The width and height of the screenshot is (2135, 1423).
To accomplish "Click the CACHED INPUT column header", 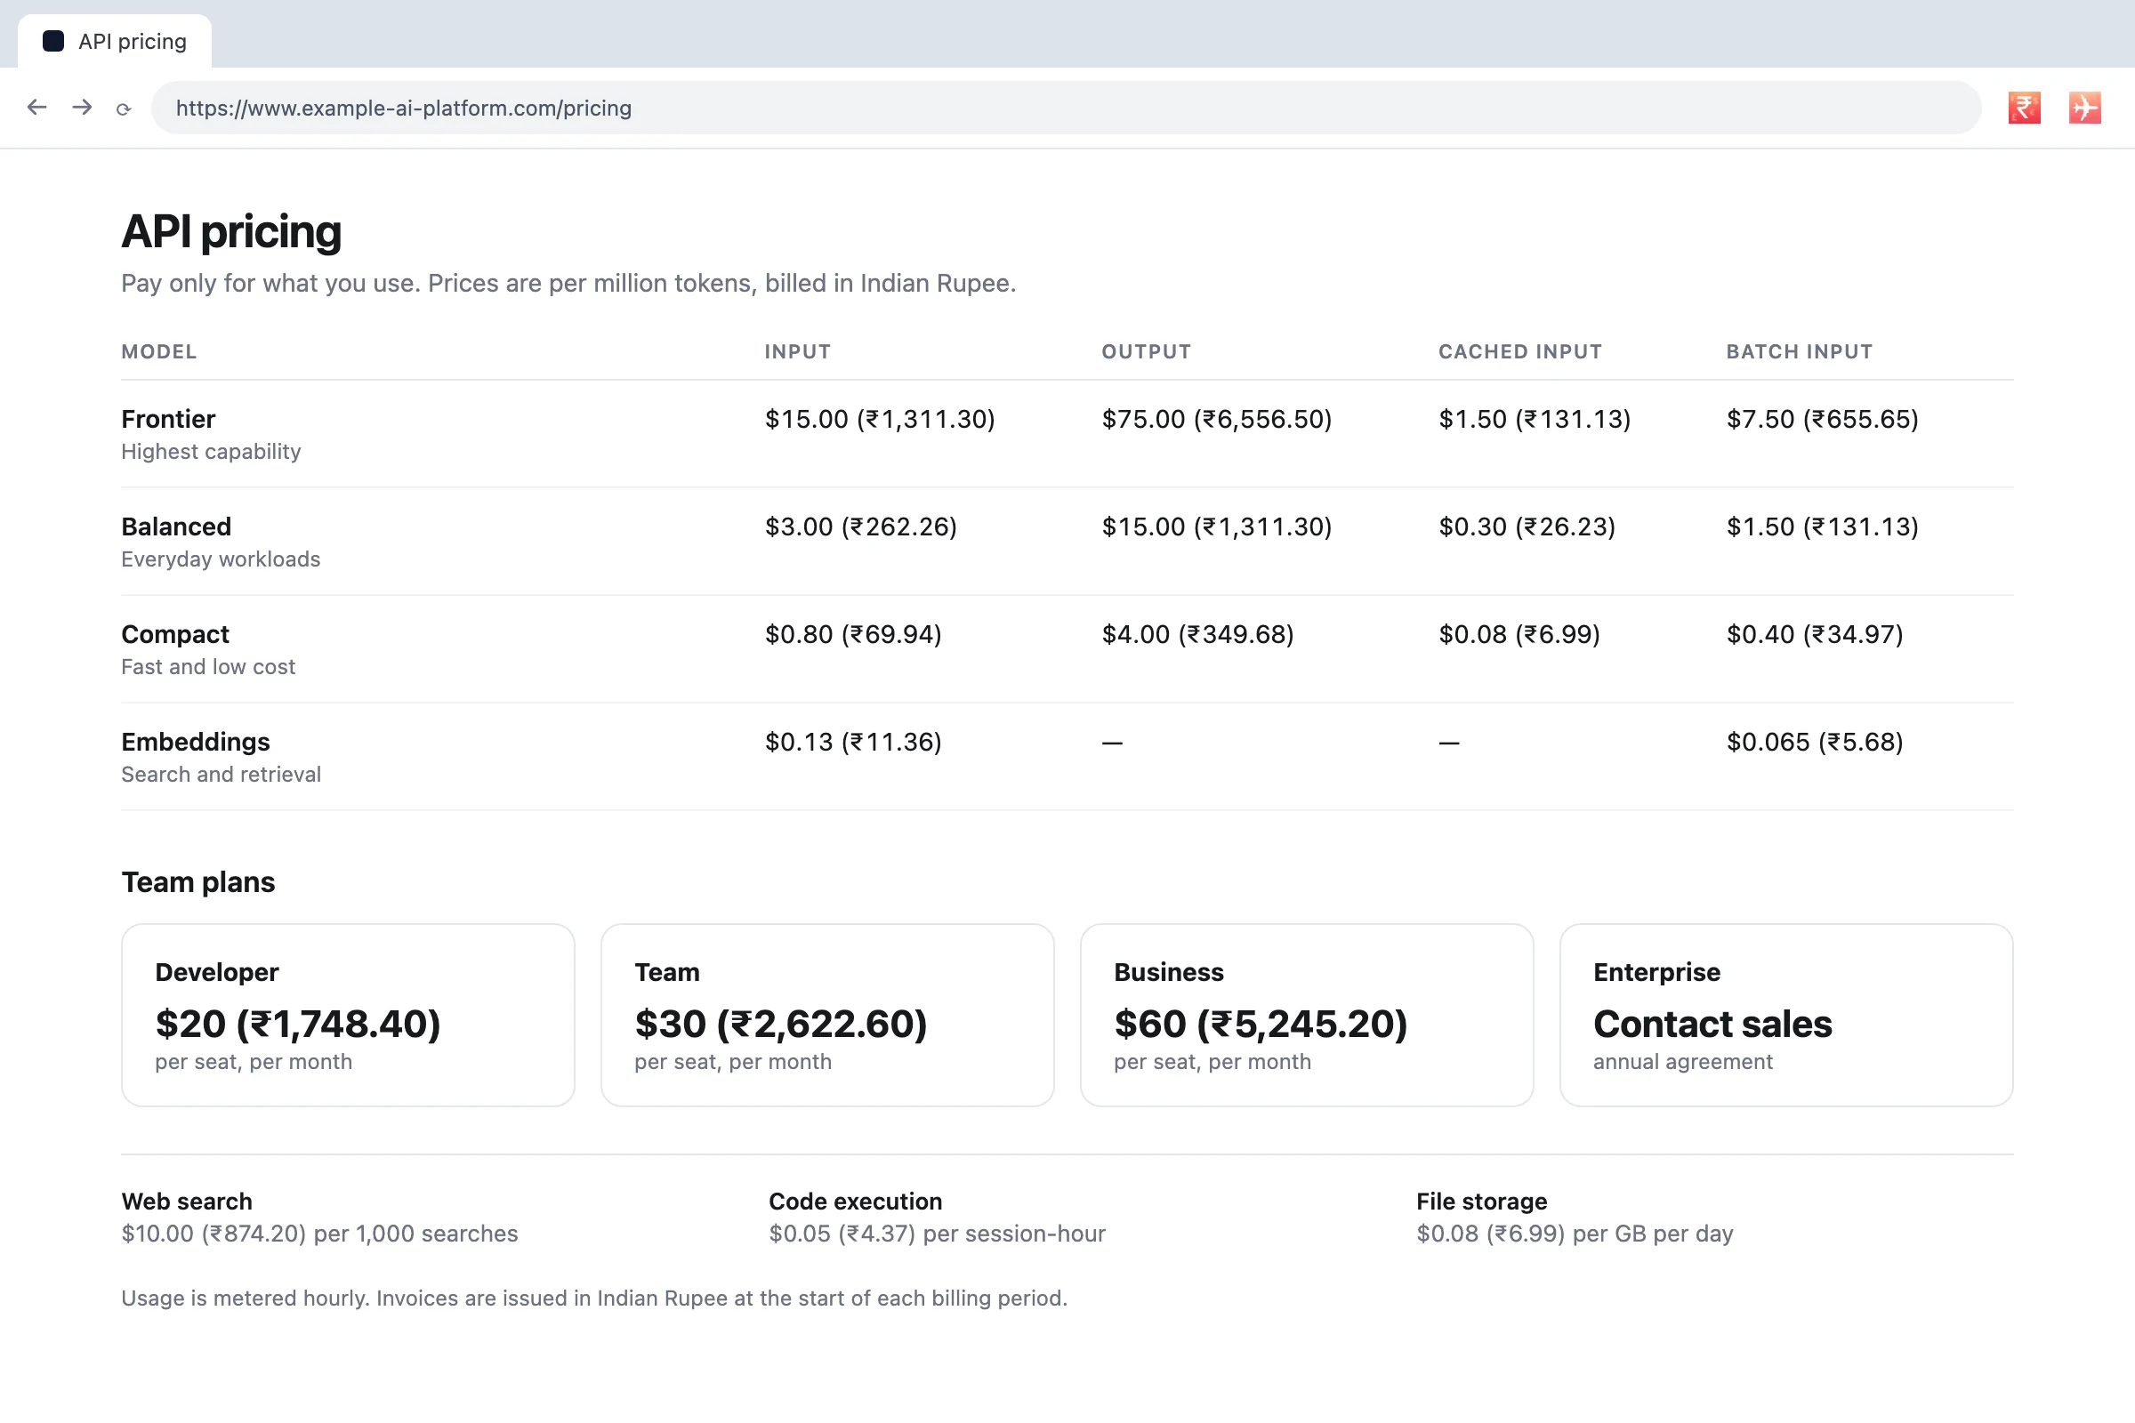I will [x=1519, y=351].
